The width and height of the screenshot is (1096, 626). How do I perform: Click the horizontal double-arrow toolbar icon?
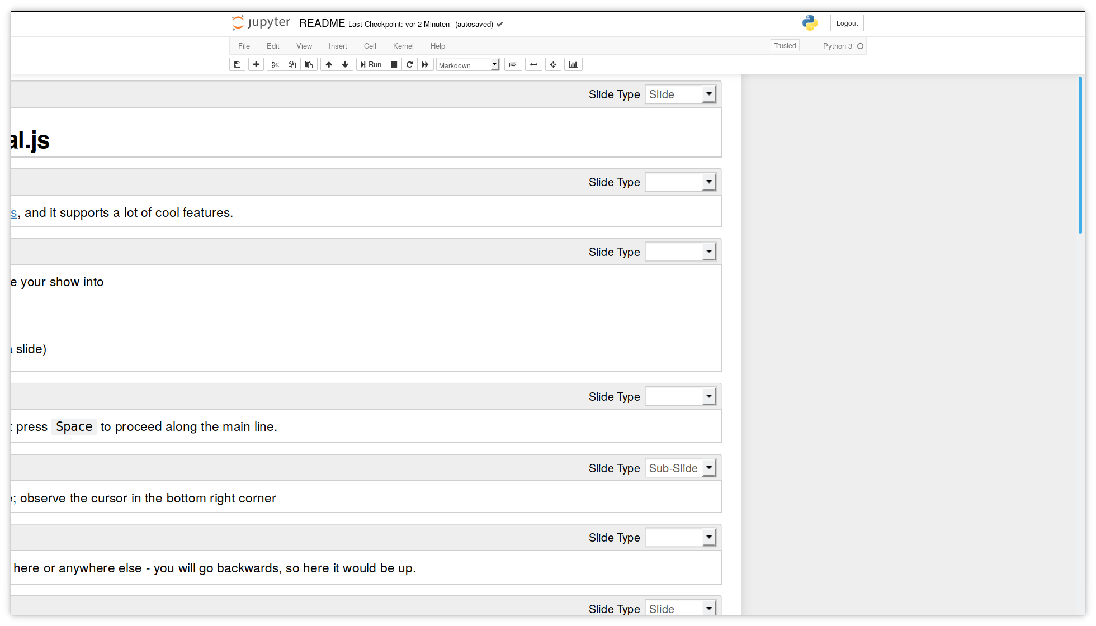point(533,65)
